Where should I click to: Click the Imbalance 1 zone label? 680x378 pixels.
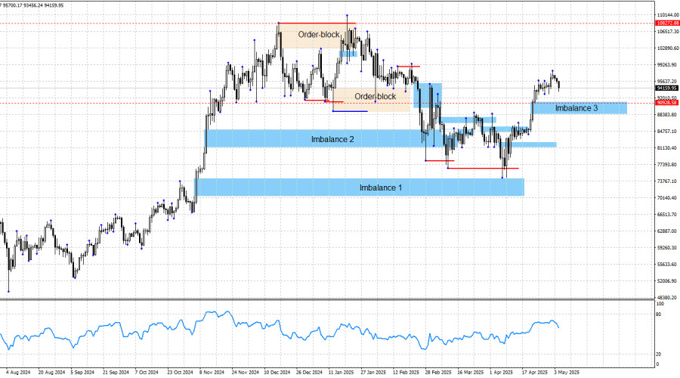point(380,187)
